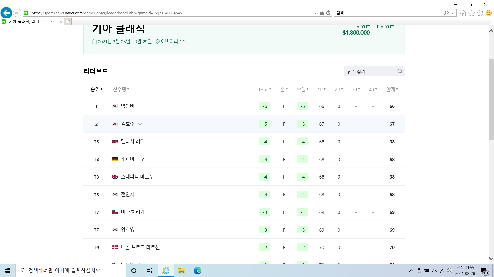Image resolution: width=494 pixels, height=277 pixels.
Task: Show hidden system tray icons
Action: click(411, 271)
